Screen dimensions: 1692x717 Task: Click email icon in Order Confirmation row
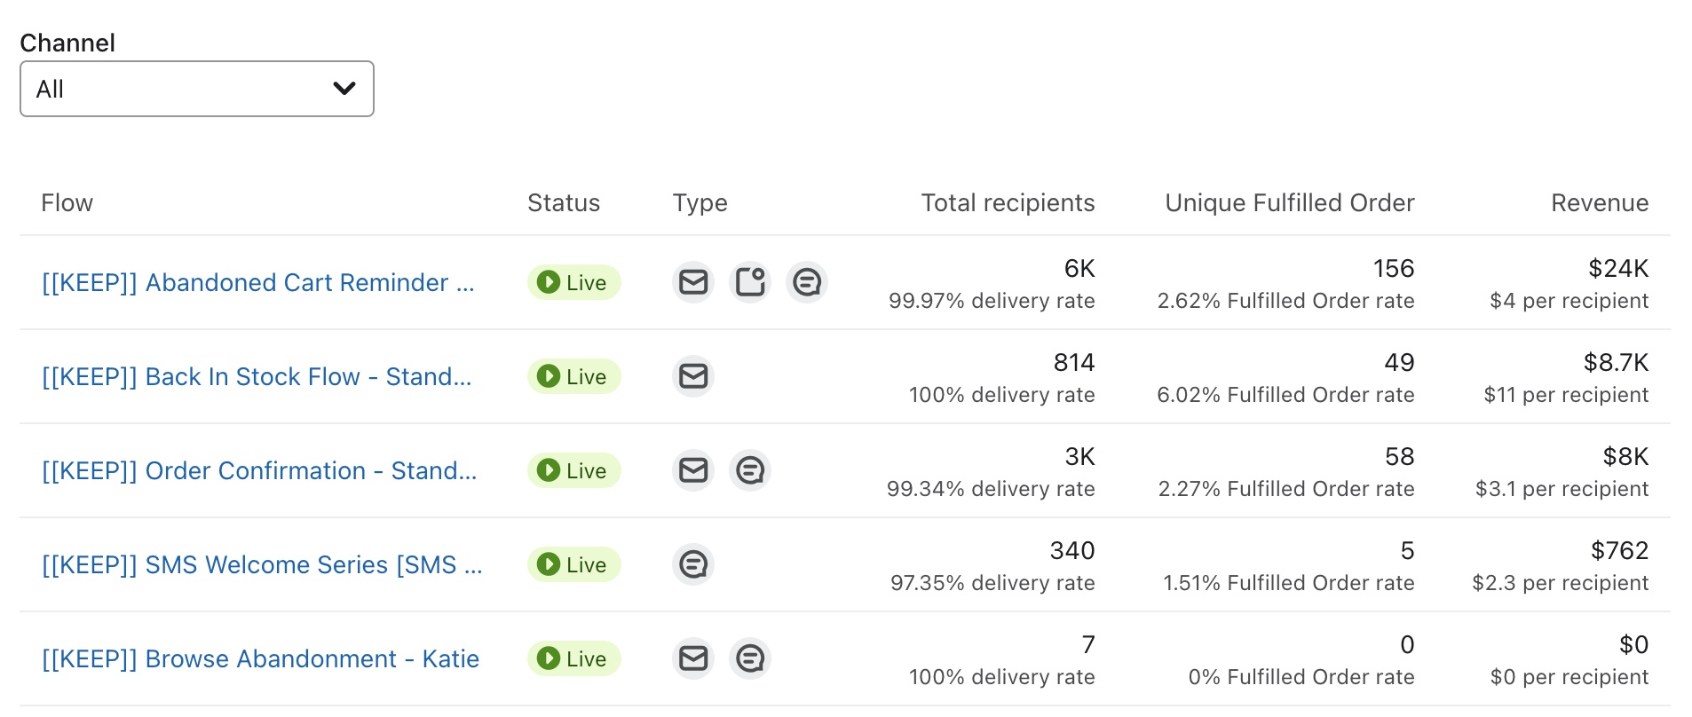pos(693,470)
